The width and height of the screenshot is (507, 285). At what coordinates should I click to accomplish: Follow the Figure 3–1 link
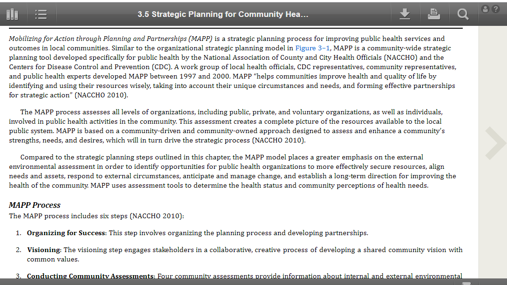point(313,48)
